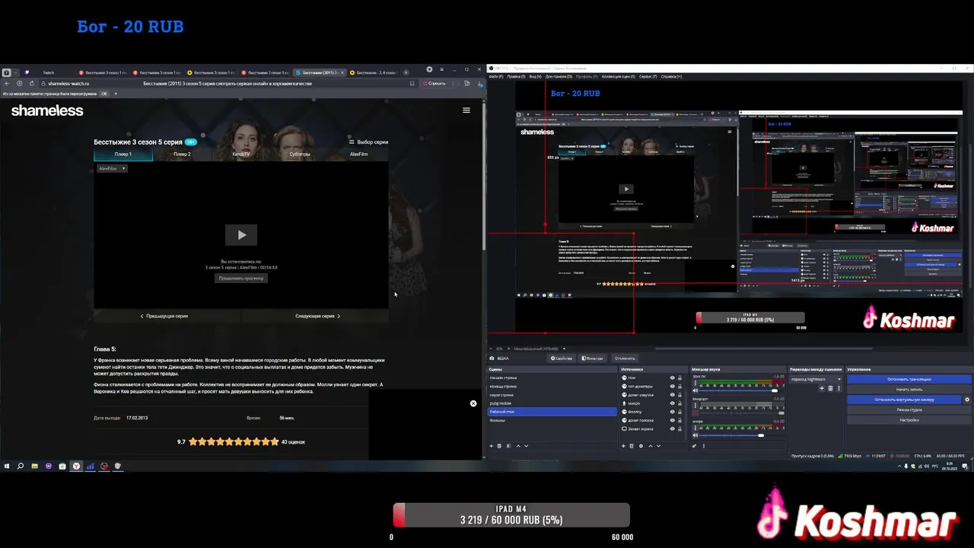Open the AlexFilm voice-over dropdown

pyautogui.click(x=111, y=168)
